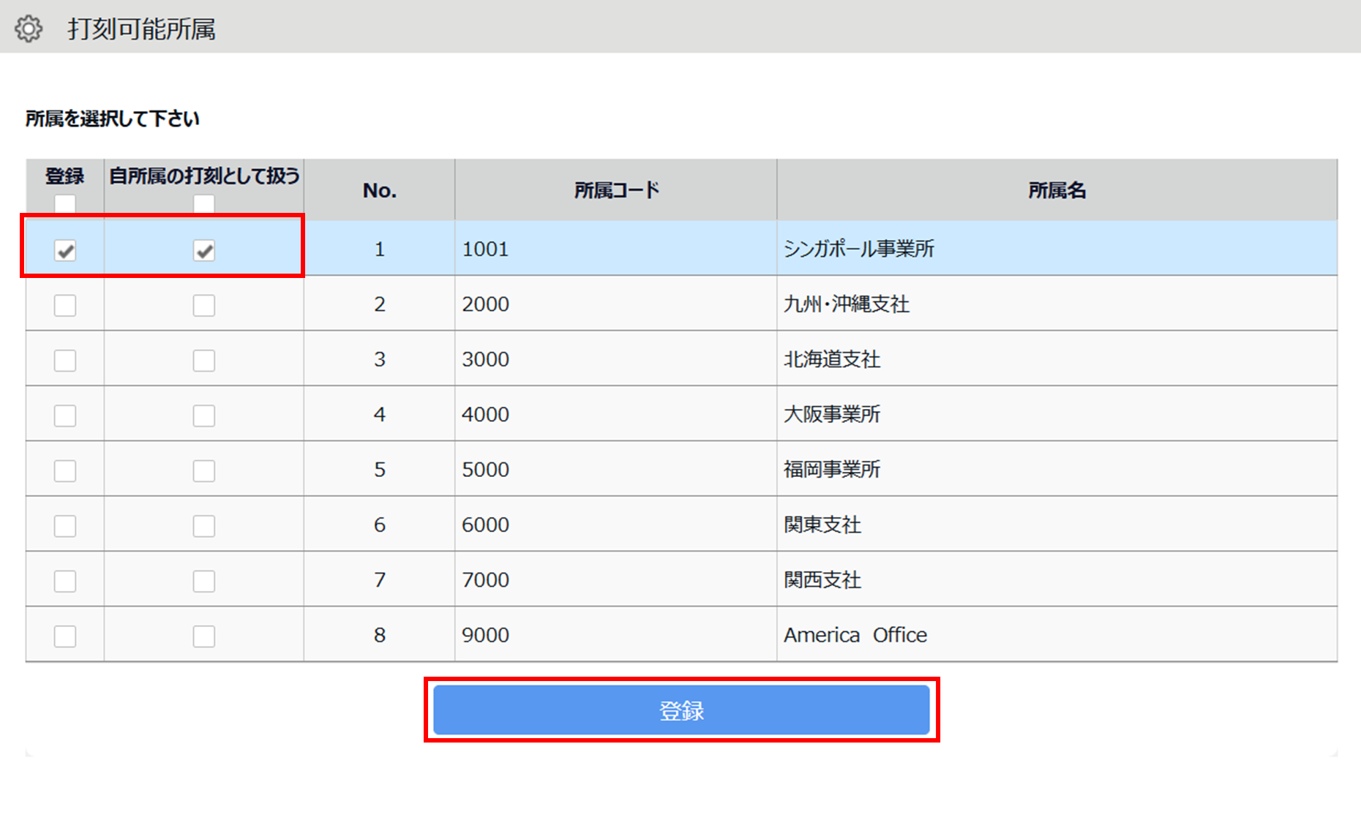Uncheck 登録 for シンガポール事業所
This screenshot has width=1361, height=823.
(x=65, y=251)
